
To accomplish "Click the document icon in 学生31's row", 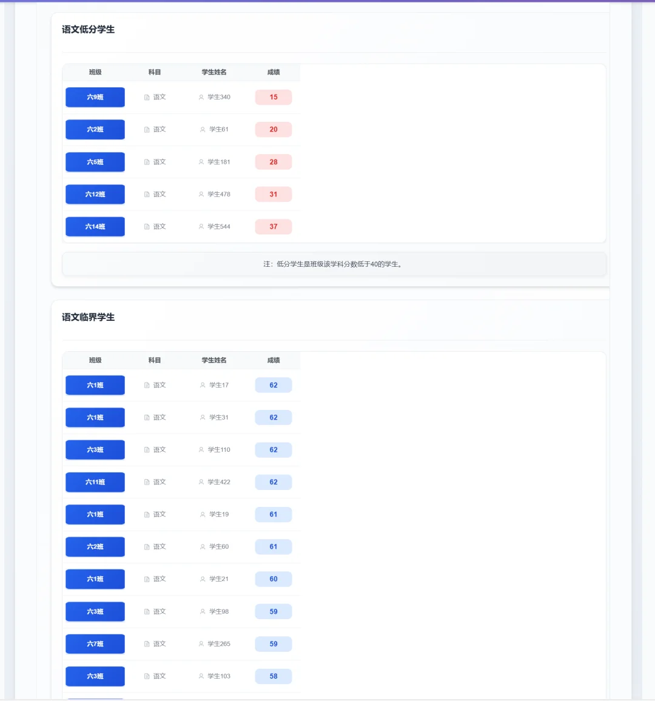I will (147, 418).
